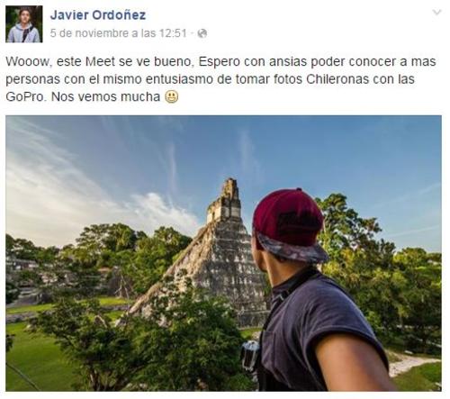Open the post timestamp 5 de noviembre

(x=119, y=33)
